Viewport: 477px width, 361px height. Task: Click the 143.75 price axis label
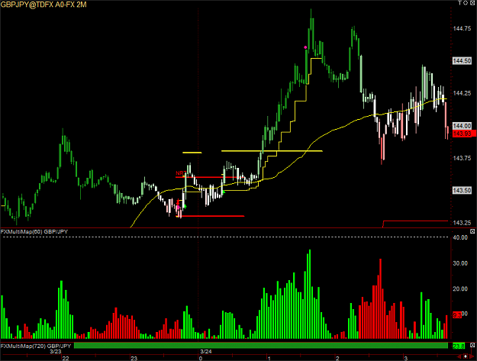click(462, 158)
